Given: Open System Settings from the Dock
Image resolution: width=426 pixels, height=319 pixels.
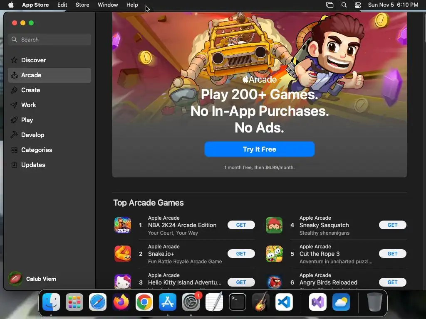Looking at the screenshot, I should (191, 302).
